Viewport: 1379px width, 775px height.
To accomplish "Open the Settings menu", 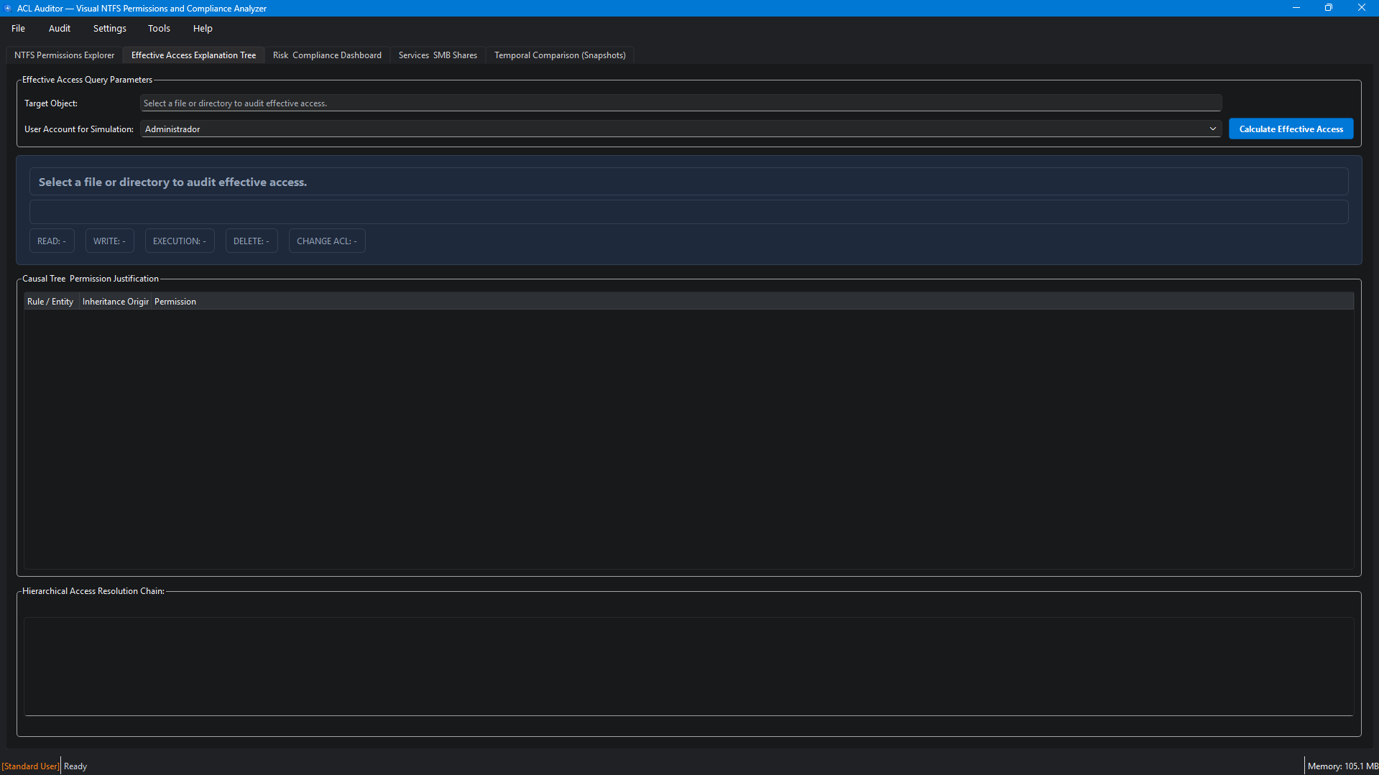I will tap(110, 29).
